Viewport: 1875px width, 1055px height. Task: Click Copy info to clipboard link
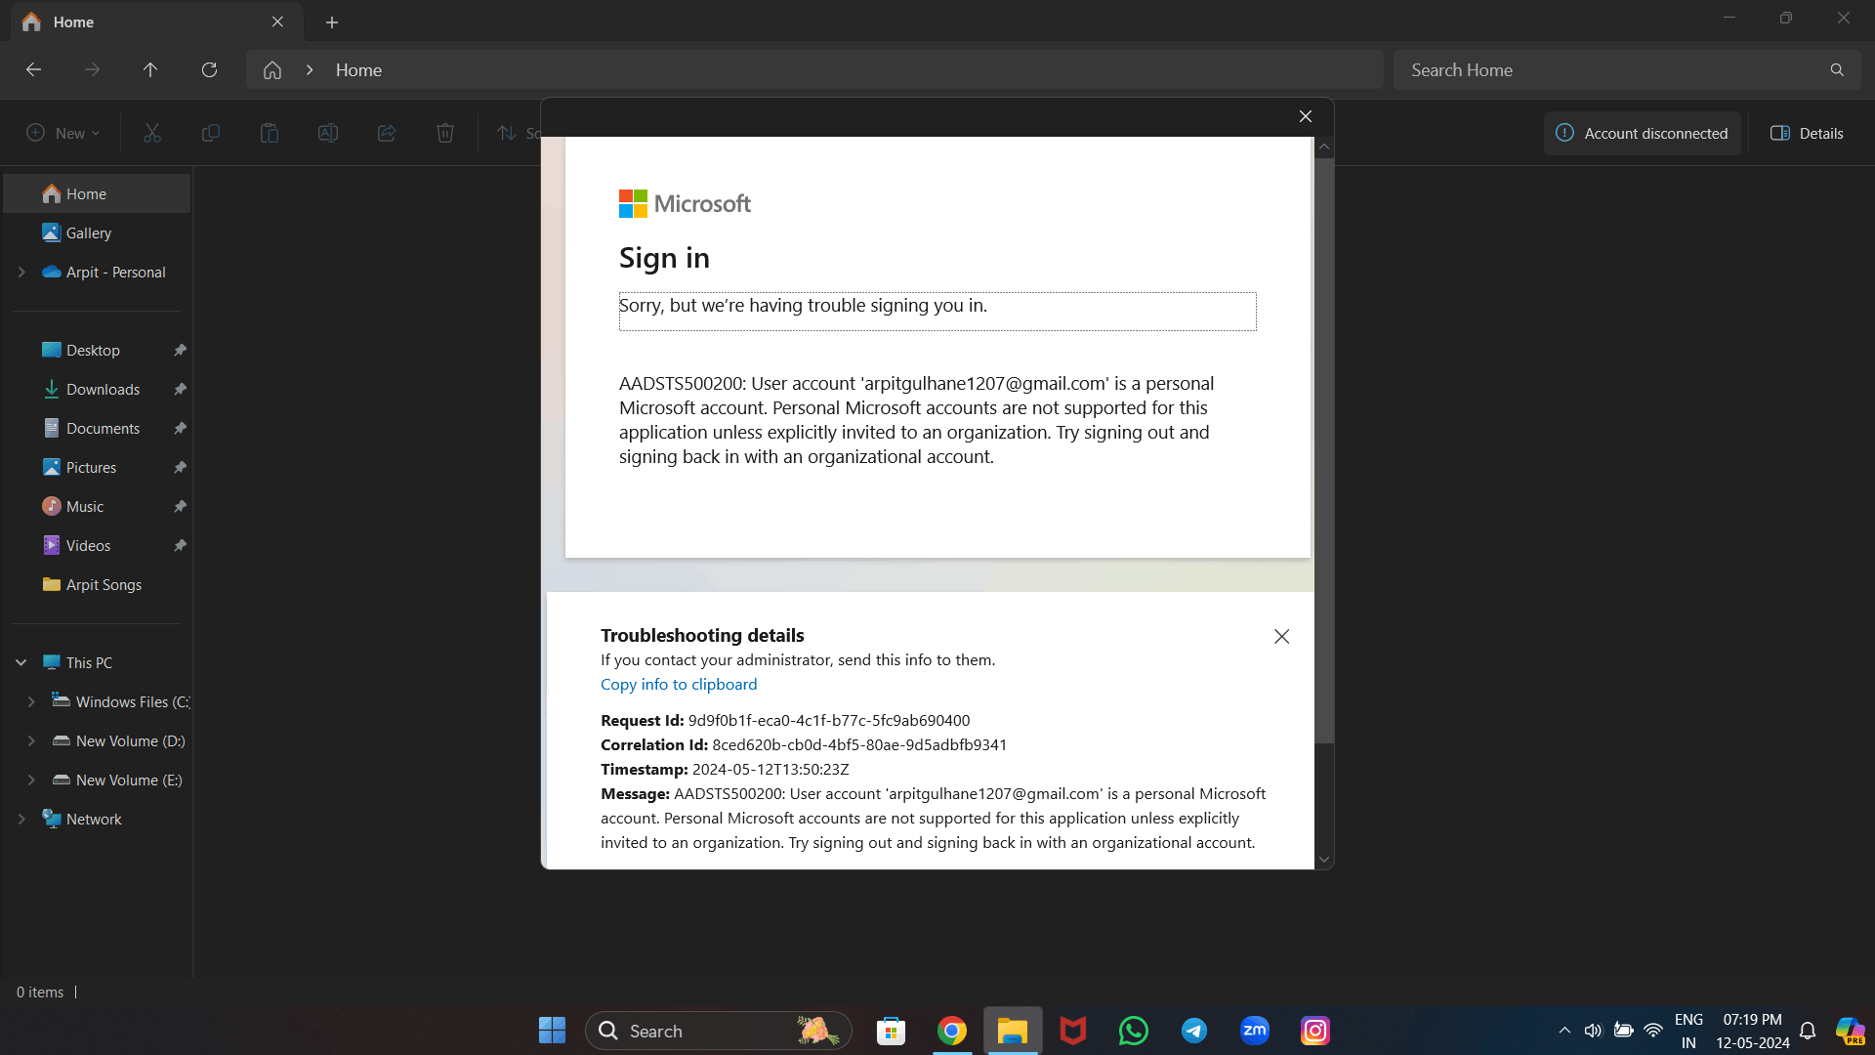pos(678,684)
